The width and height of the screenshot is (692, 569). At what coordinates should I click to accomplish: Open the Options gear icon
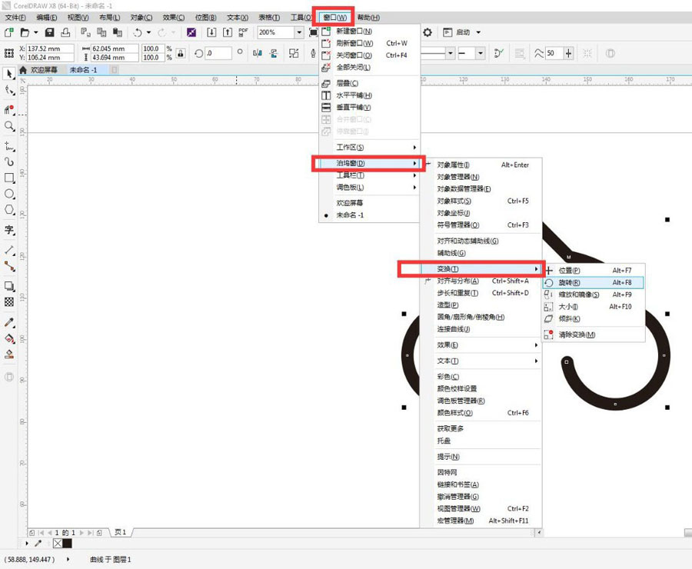(428, 32)
